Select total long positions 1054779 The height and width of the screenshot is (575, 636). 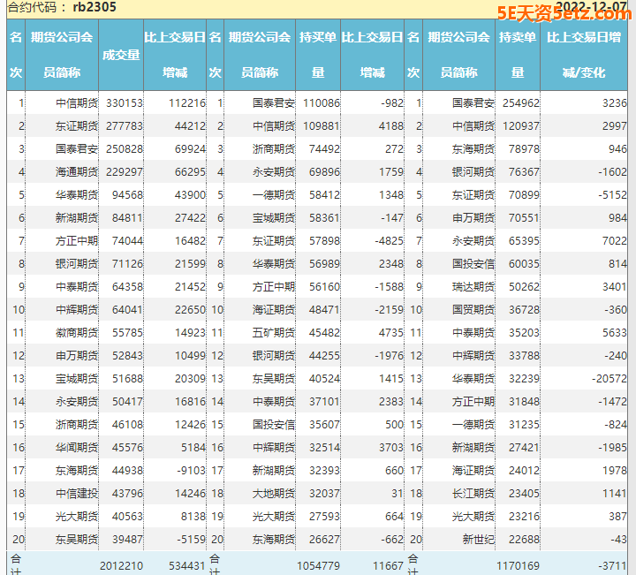point(318,565)
